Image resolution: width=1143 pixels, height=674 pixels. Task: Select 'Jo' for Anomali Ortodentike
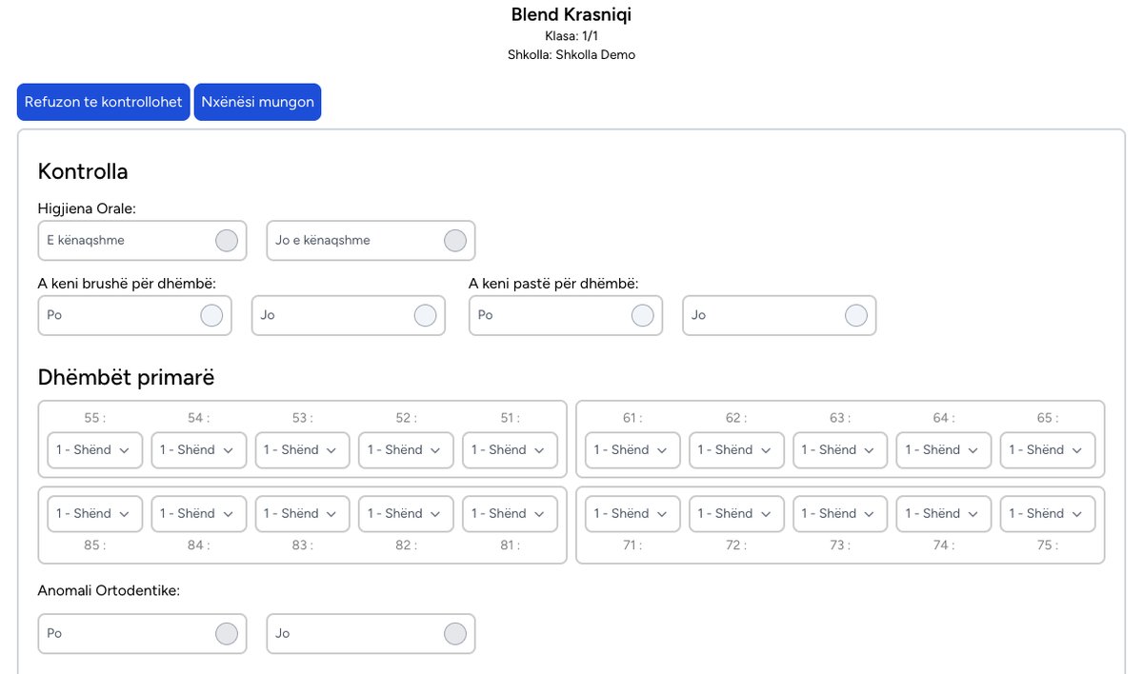pos(371,633)
